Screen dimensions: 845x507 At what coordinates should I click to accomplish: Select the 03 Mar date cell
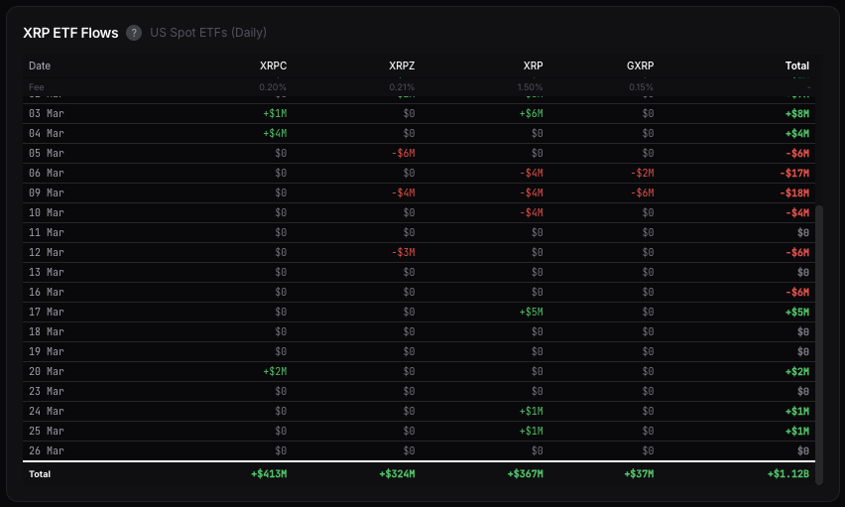click(47, 114)
